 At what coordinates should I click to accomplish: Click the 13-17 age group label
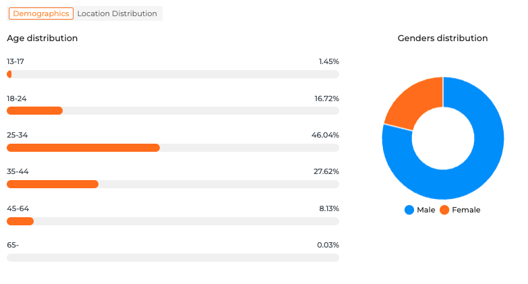16,61
